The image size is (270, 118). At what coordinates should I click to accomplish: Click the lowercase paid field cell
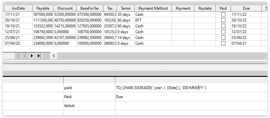coord(89,88)
